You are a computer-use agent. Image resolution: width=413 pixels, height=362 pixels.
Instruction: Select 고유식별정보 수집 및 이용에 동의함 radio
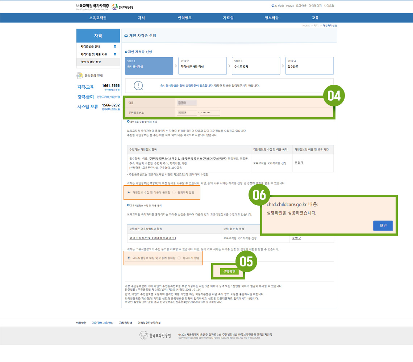click(x=129, y=258)
